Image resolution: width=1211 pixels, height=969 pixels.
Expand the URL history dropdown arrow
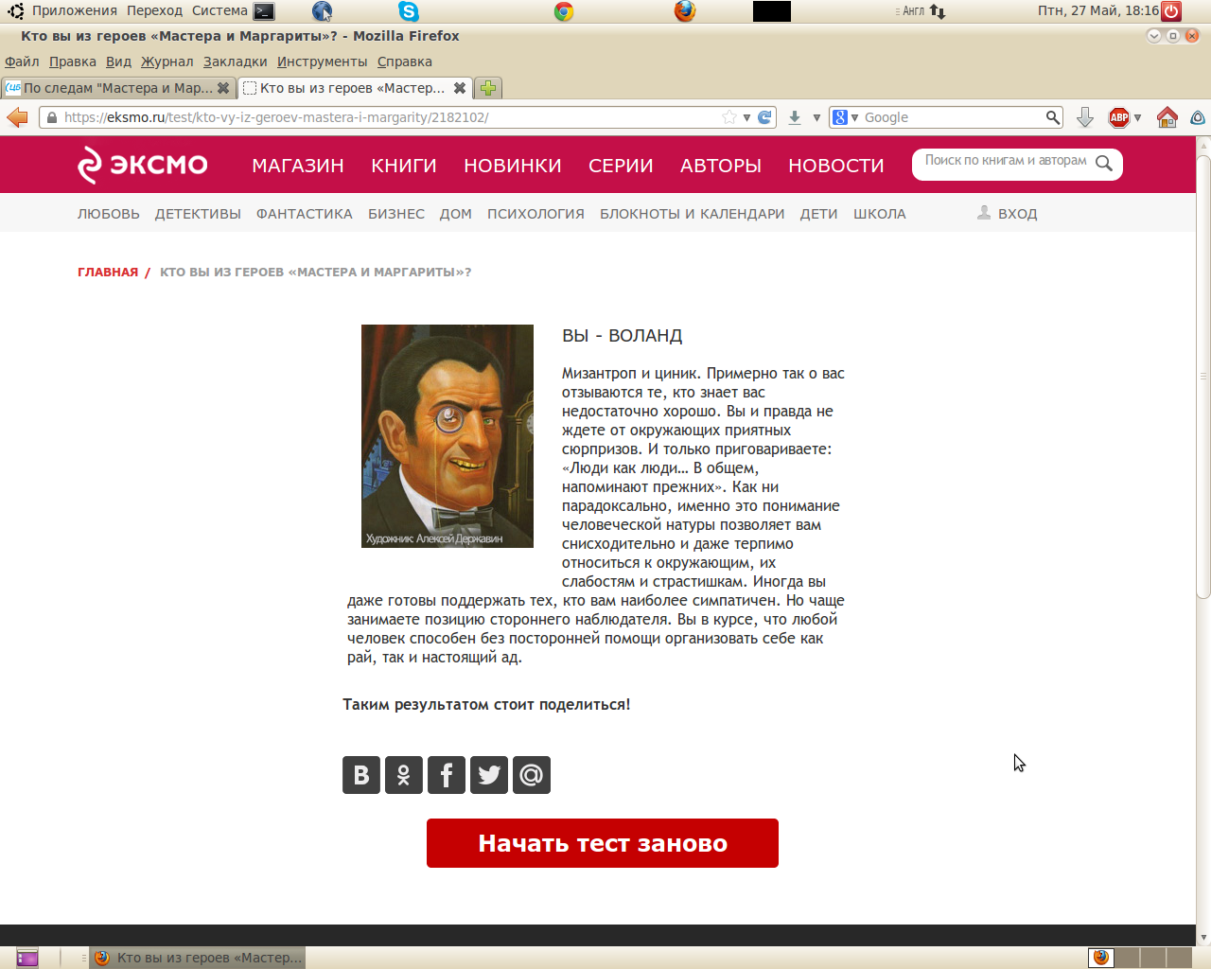746,117
